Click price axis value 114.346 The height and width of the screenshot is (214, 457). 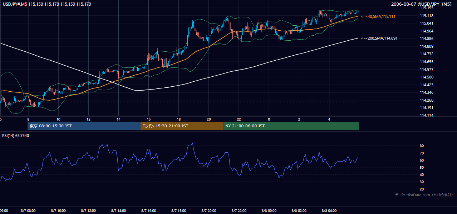pyautogui.click(x=427, y=92)
